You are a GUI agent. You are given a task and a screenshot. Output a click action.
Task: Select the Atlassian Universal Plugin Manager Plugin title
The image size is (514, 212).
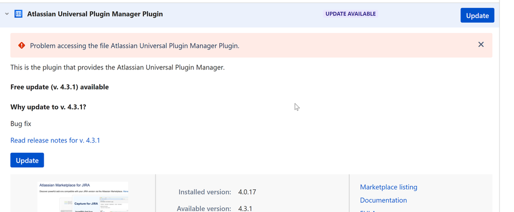tap(95, 14)
